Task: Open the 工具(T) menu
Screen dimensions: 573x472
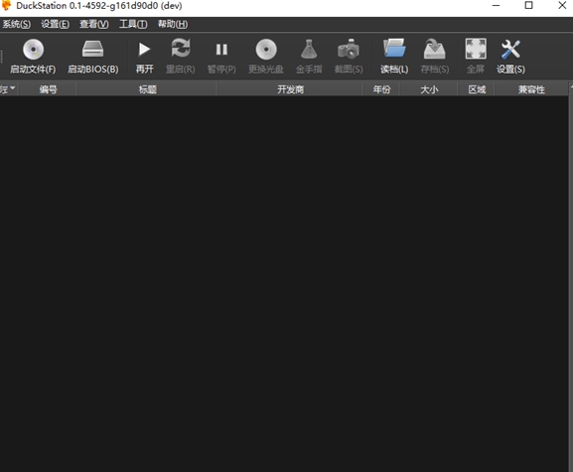Action: [x=133, y=24]
